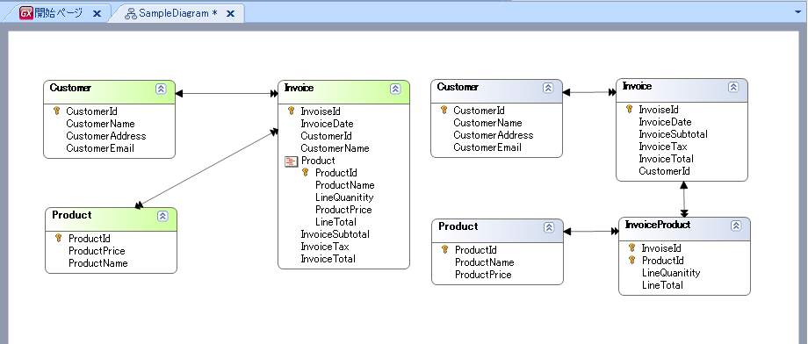Collapse the blue Invoice table

733,87
